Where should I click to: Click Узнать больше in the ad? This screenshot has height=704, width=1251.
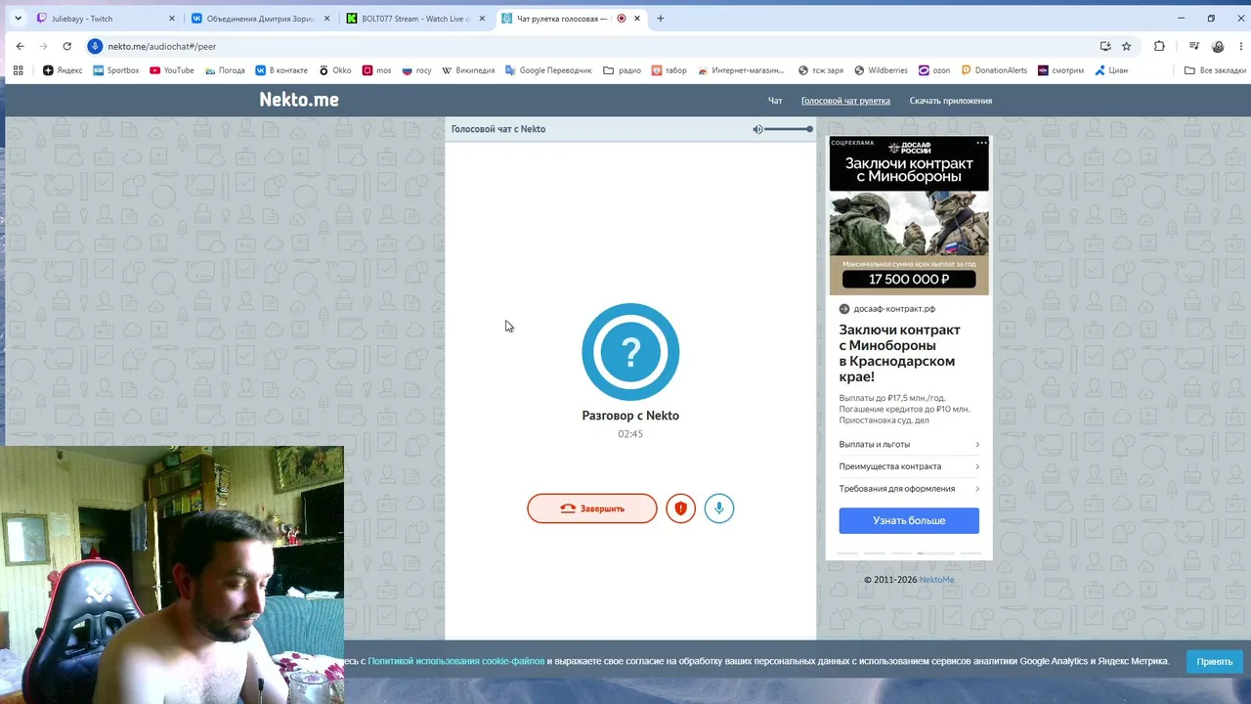pos(909,520)
